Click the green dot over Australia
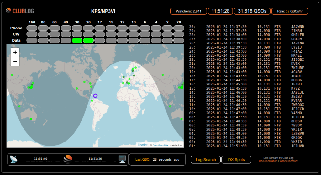This screenshot has width=321, height=175. [x=31, y=119]
